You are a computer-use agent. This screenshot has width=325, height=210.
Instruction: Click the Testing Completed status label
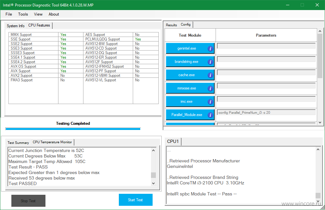[73, 123]
